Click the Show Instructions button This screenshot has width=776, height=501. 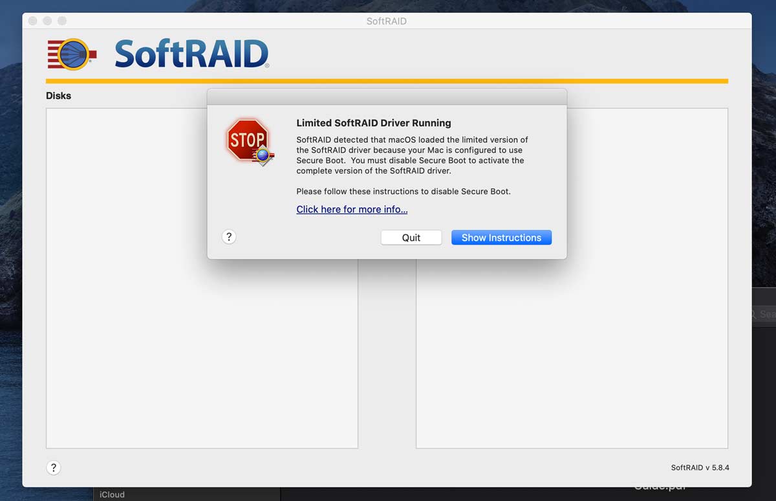[501, 238]
